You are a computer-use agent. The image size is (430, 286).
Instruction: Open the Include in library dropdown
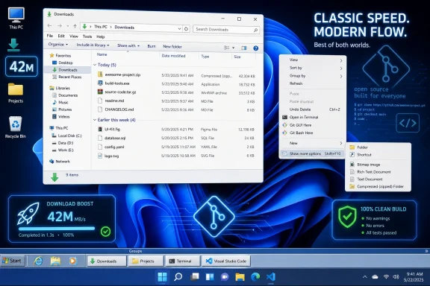point(93,45)
